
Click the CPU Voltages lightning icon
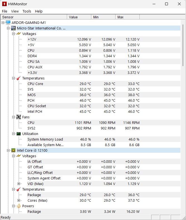(19, 156)
